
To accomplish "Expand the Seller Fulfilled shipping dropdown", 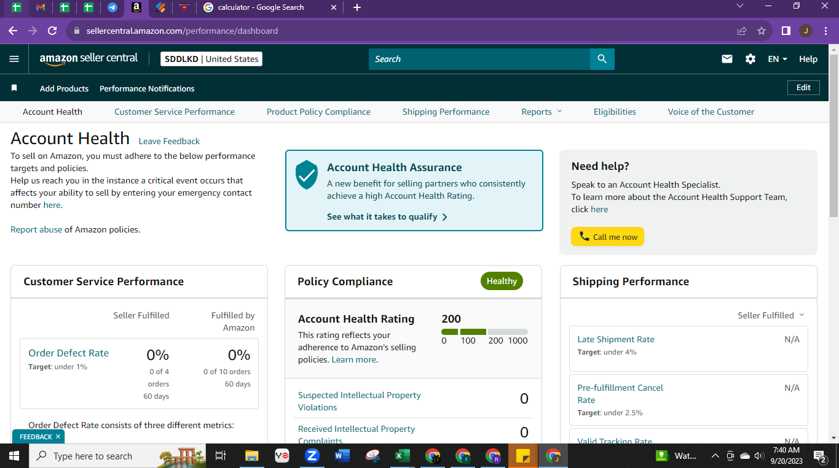I will (771, 315).
